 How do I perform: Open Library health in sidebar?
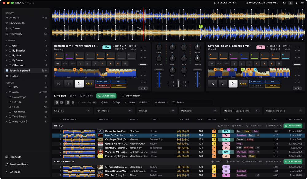(x=26, y=23)
